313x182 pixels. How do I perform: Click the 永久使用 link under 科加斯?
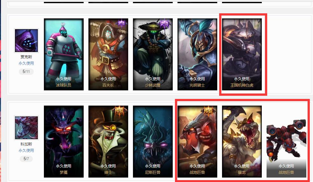pyautogui.click(x=26, y=150)
